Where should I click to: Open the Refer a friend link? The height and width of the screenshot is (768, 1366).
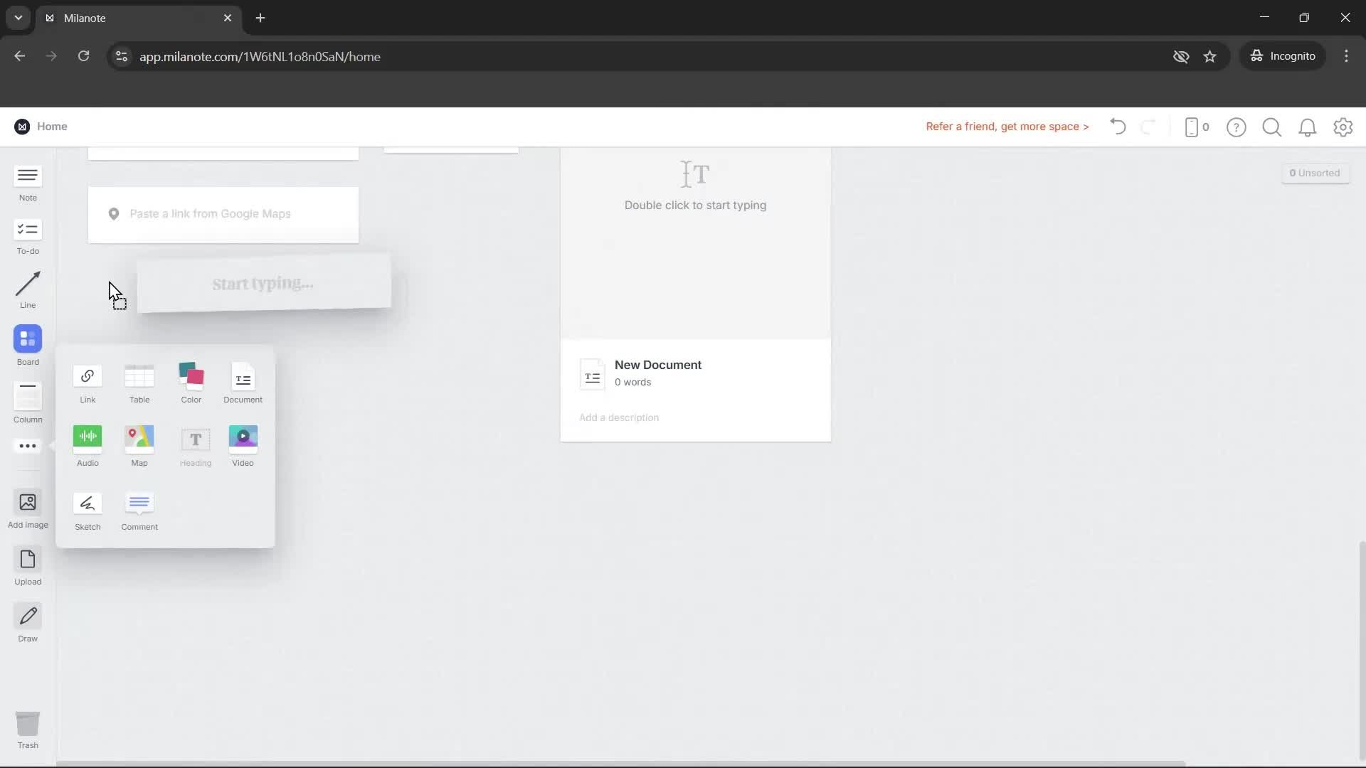(x=1007, y=127)
